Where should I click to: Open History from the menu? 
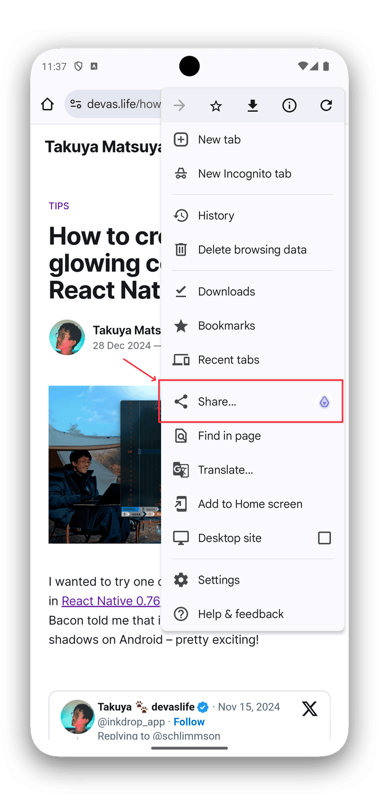coord(216,216)
